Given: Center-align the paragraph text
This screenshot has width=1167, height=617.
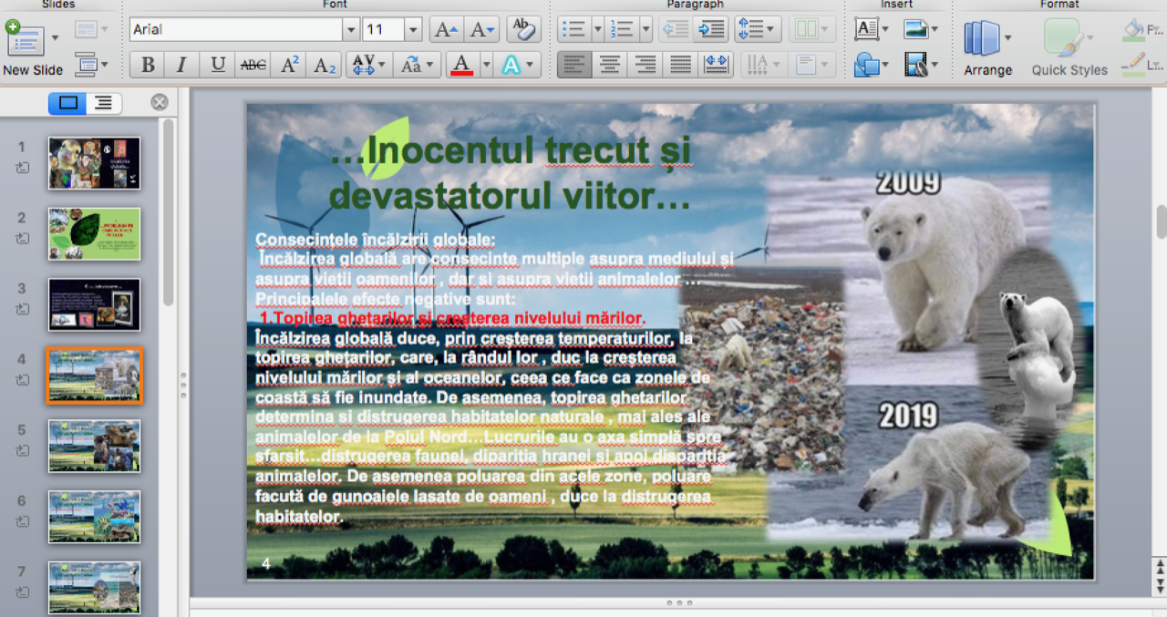Looking at the screenshot, I should coord(610,65).
